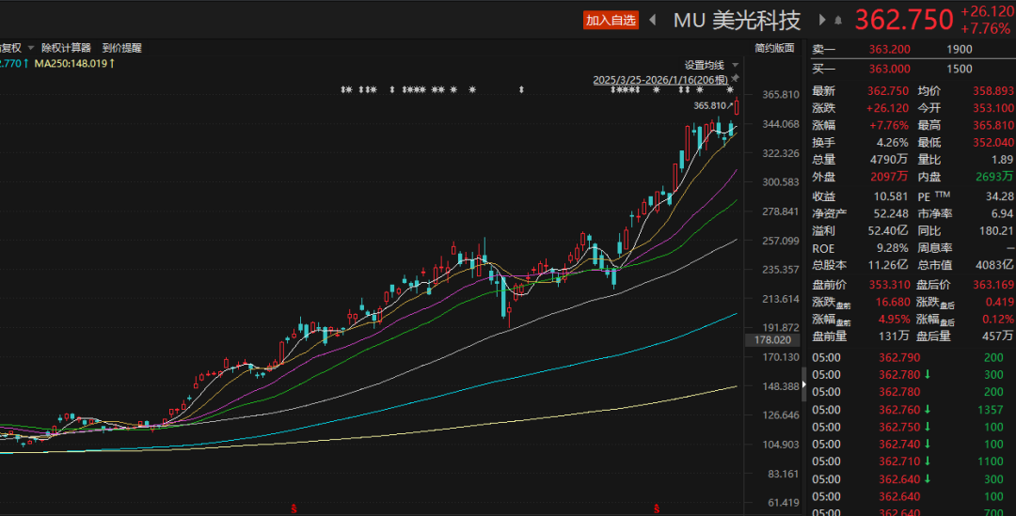Click the red marker on bottom timeline right
This screenshot has height=516, width=1016.
[656, 508]
